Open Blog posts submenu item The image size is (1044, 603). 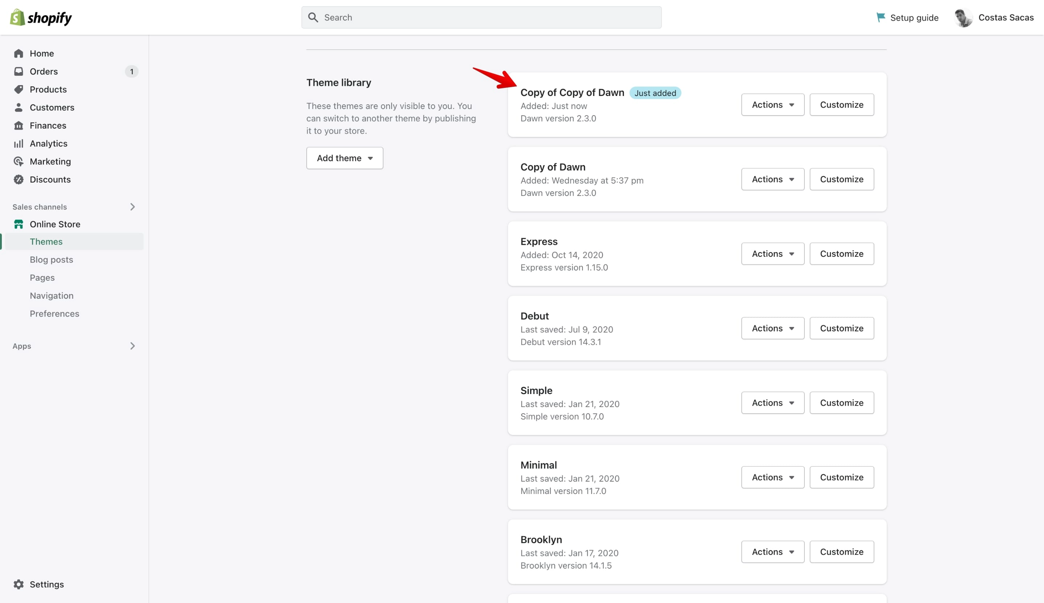coord(51,260)
